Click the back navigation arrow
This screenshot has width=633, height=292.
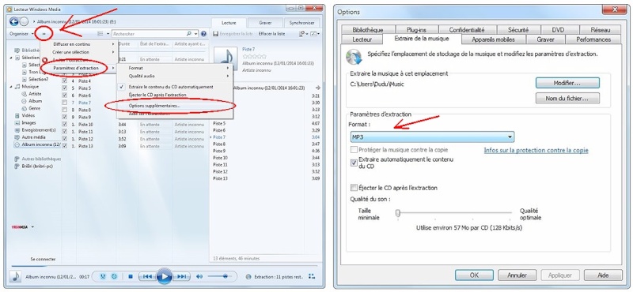click(x=13, y=22)
